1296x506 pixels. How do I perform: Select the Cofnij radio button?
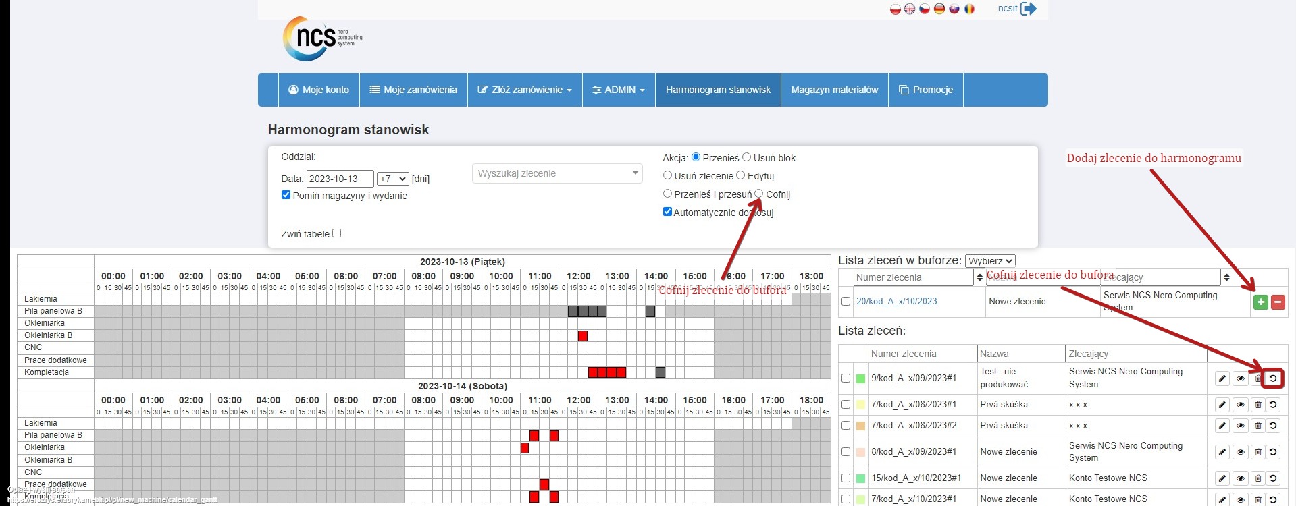(x=759, y=194)
